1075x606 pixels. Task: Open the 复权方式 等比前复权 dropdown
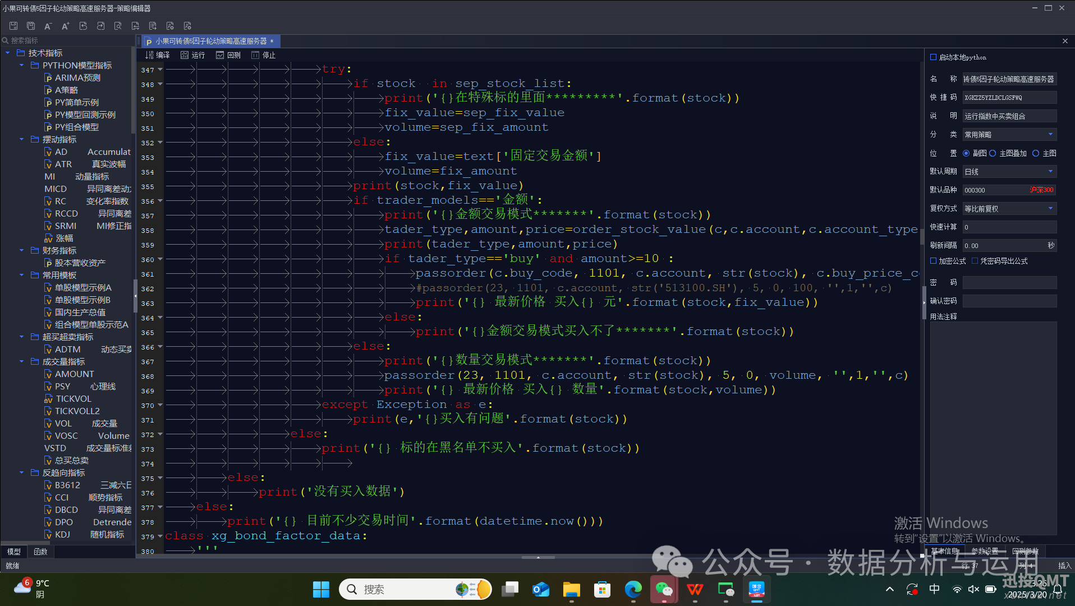[x=1009, y=209]
